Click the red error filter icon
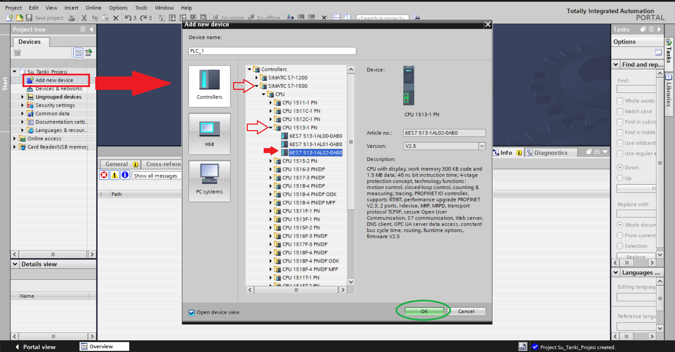 pyautogui.click(x=104, y=175)
